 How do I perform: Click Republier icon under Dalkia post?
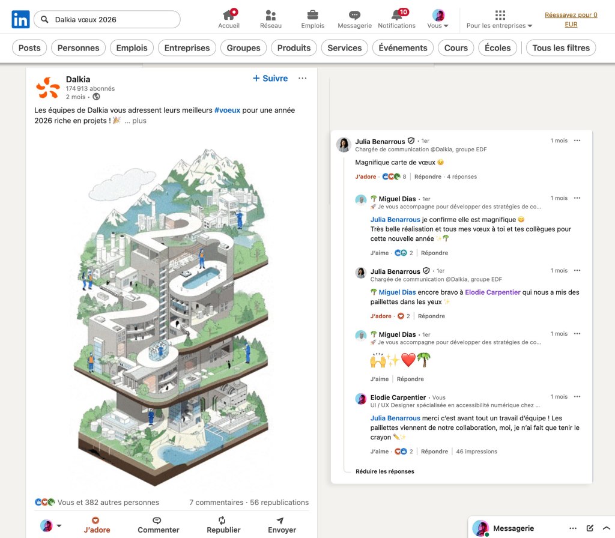222,521
